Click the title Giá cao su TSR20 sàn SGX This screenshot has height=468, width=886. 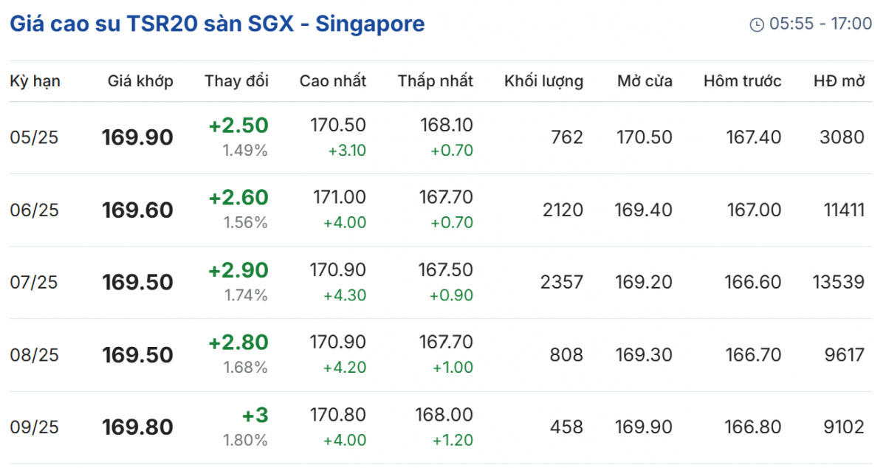coord(216,24)
